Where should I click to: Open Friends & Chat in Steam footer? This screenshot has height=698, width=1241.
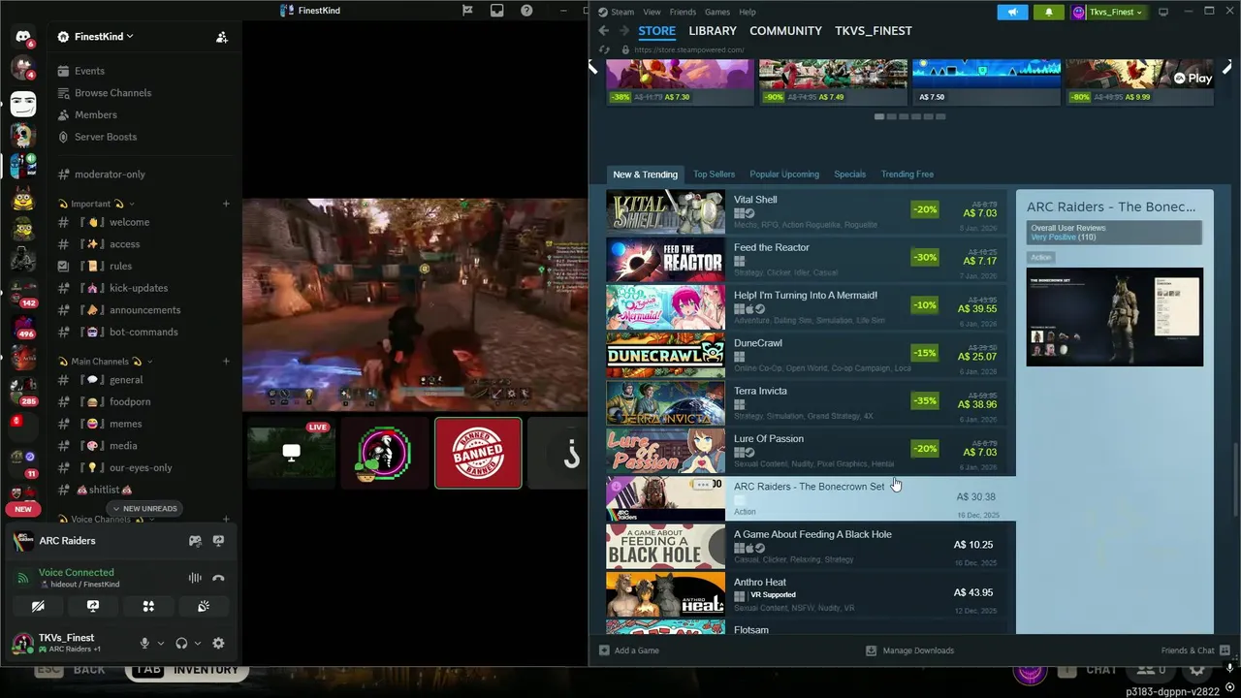1193,650
